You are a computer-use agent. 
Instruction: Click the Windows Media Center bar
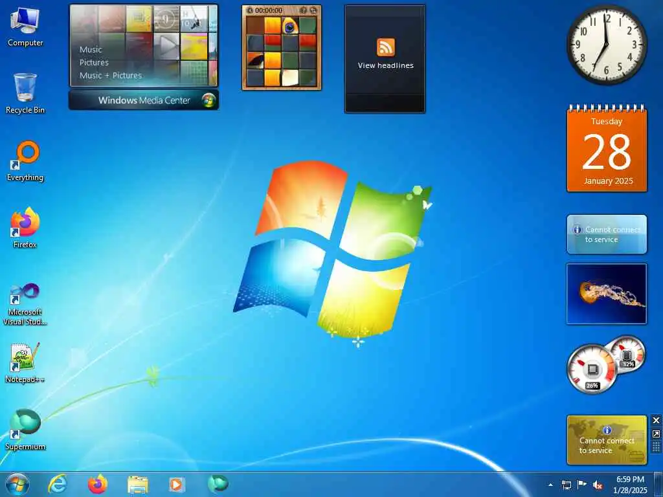point(144,100)
